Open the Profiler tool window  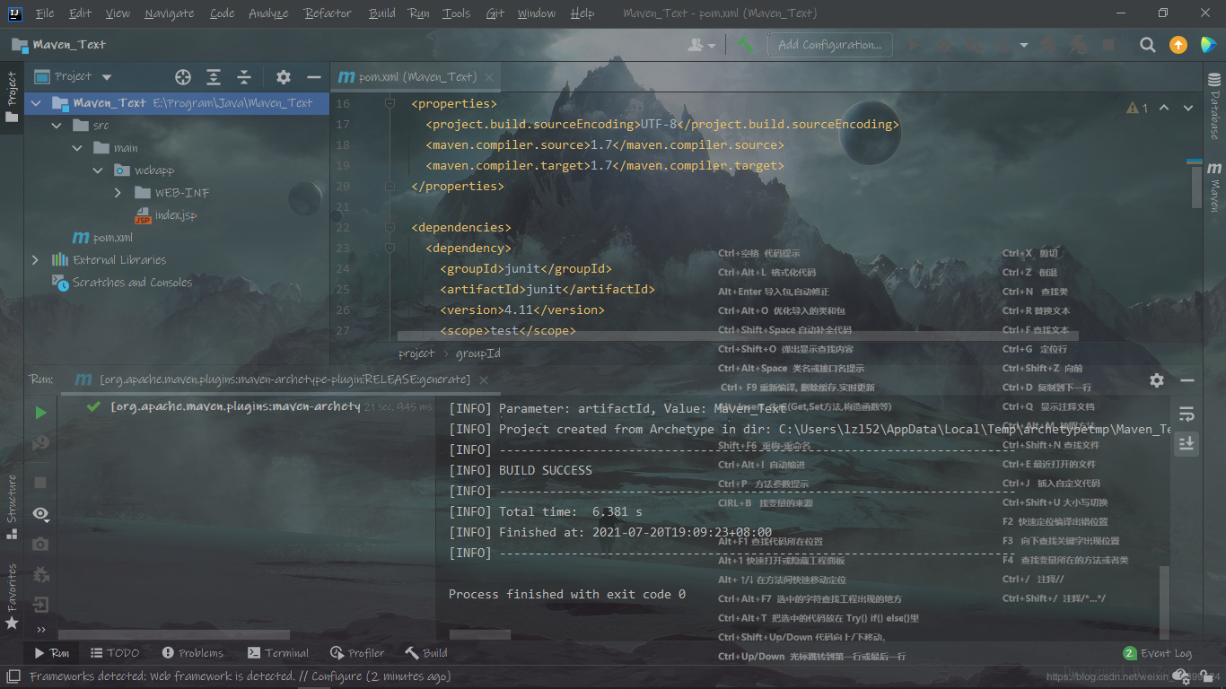click(356, 653)
